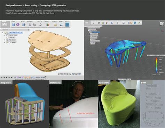
Task: Open the CREATE menu label
Action: [x=13, y=22]
